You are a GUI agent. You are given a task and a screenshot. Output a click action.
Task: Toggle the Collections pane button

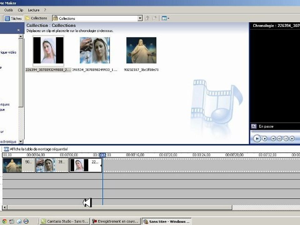36,18
